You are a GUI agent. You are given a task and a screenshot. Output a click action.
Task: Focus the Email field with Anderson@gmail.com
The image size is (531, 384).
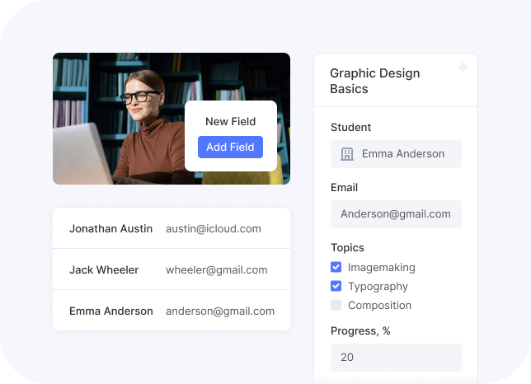396,214
